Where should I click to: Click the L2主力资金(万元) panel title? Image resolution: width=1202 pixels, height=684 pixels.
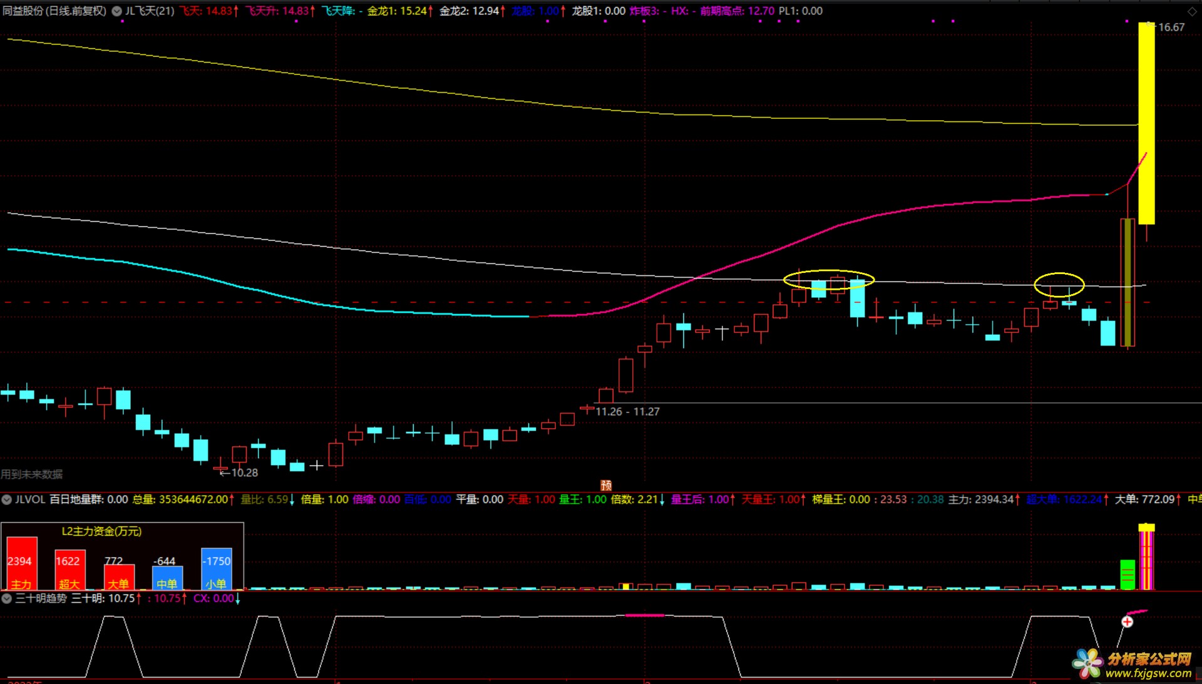coord(101,531)
